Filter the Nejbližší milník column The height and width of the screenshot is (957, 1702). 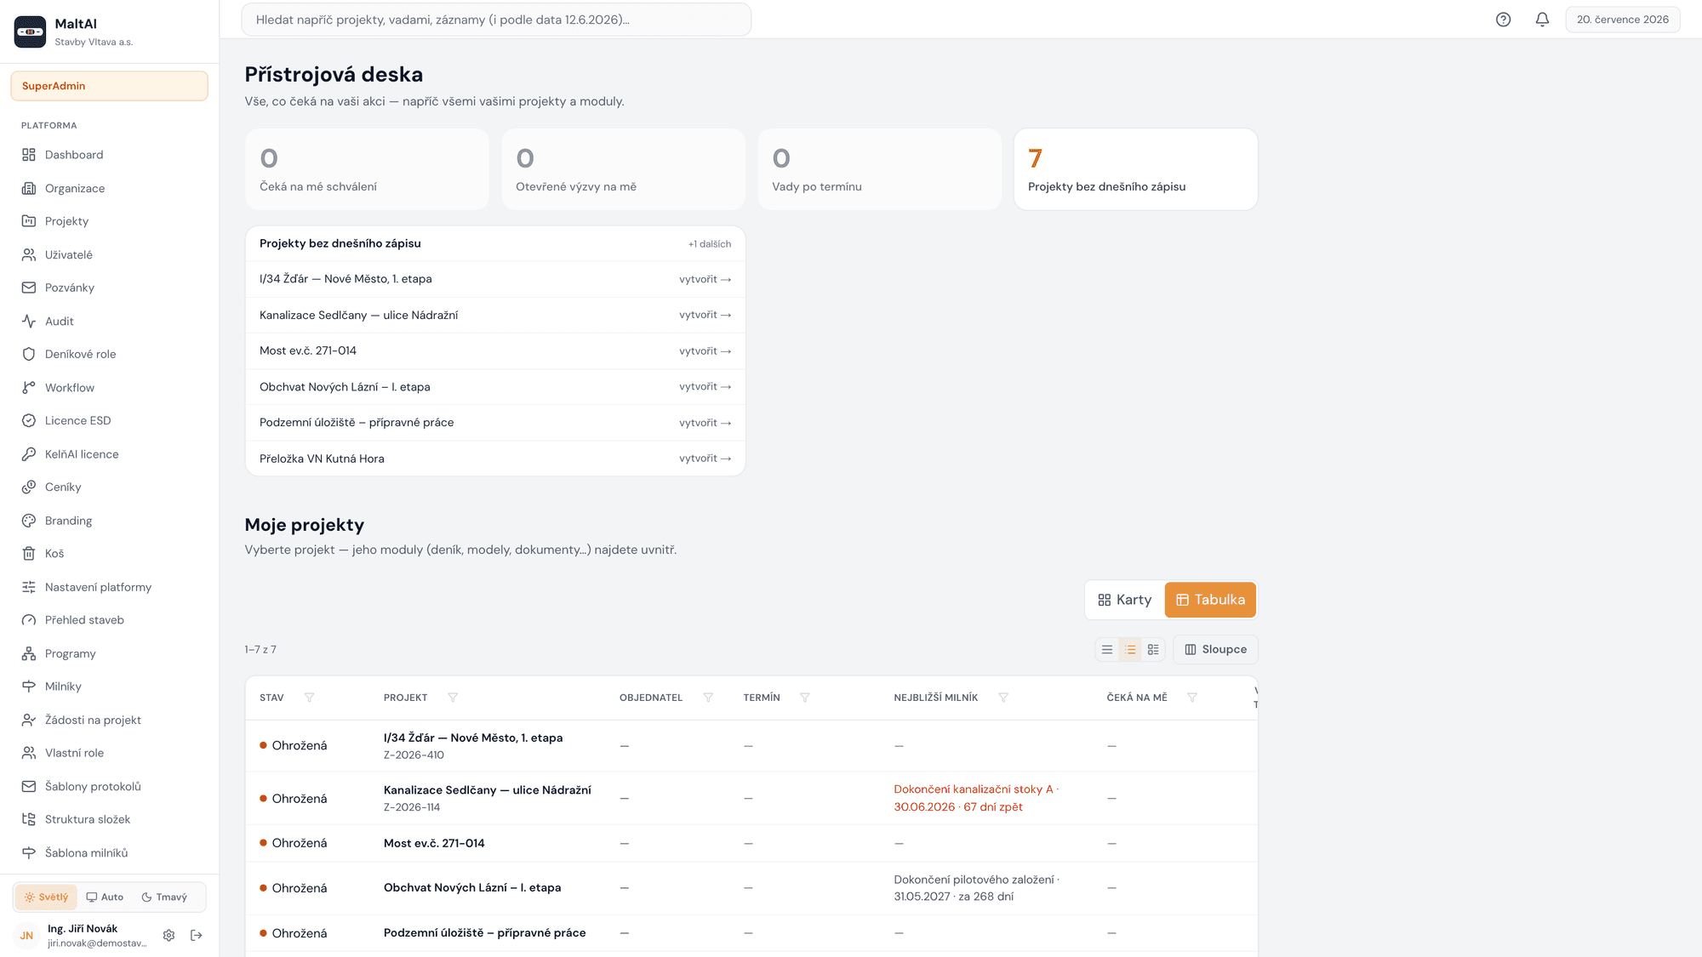(x=1003, y=698)
